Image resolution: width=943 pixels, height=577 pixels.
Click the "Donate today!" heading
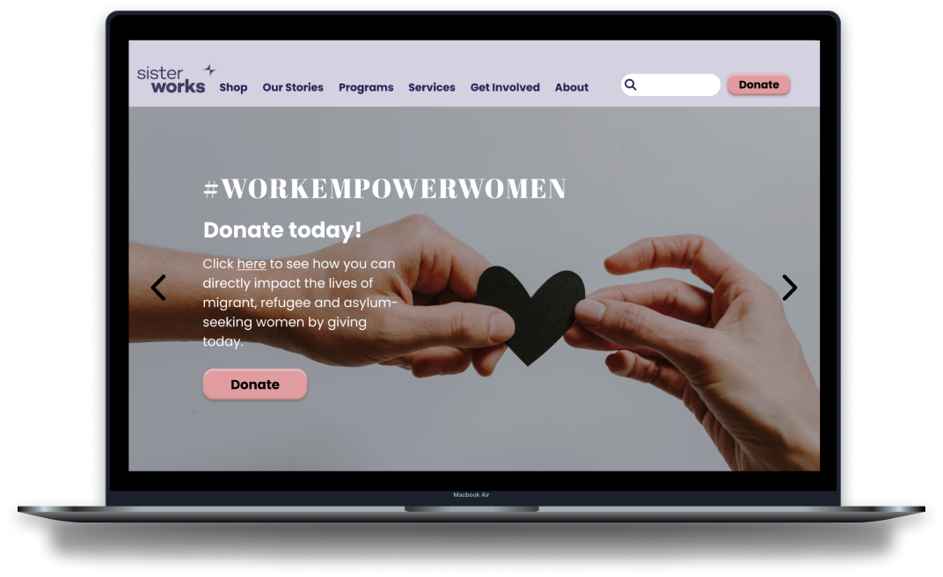click(x=282, y=230)
